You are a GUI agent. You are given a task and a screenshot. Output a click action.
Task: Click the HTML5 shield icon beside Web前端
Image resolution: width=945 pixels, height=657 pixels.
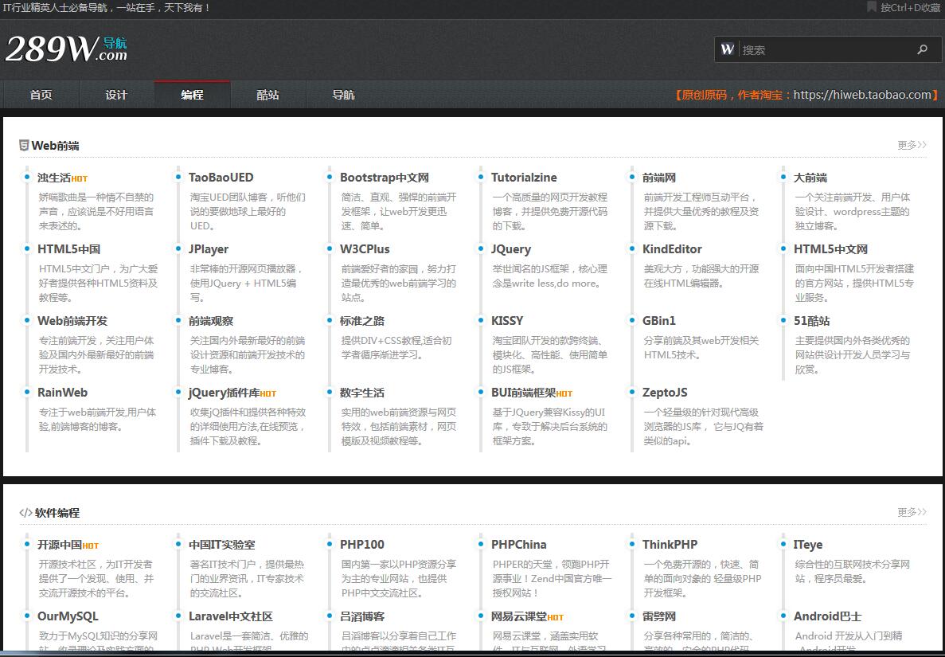[25, 146]
